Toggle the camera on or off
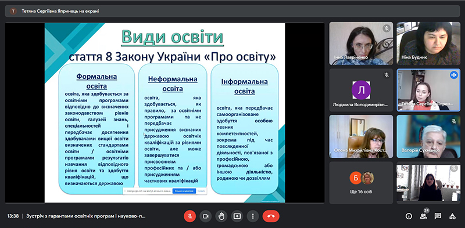Image resolution: width=465 pixels, height=228 pixels. click(206, 216)
